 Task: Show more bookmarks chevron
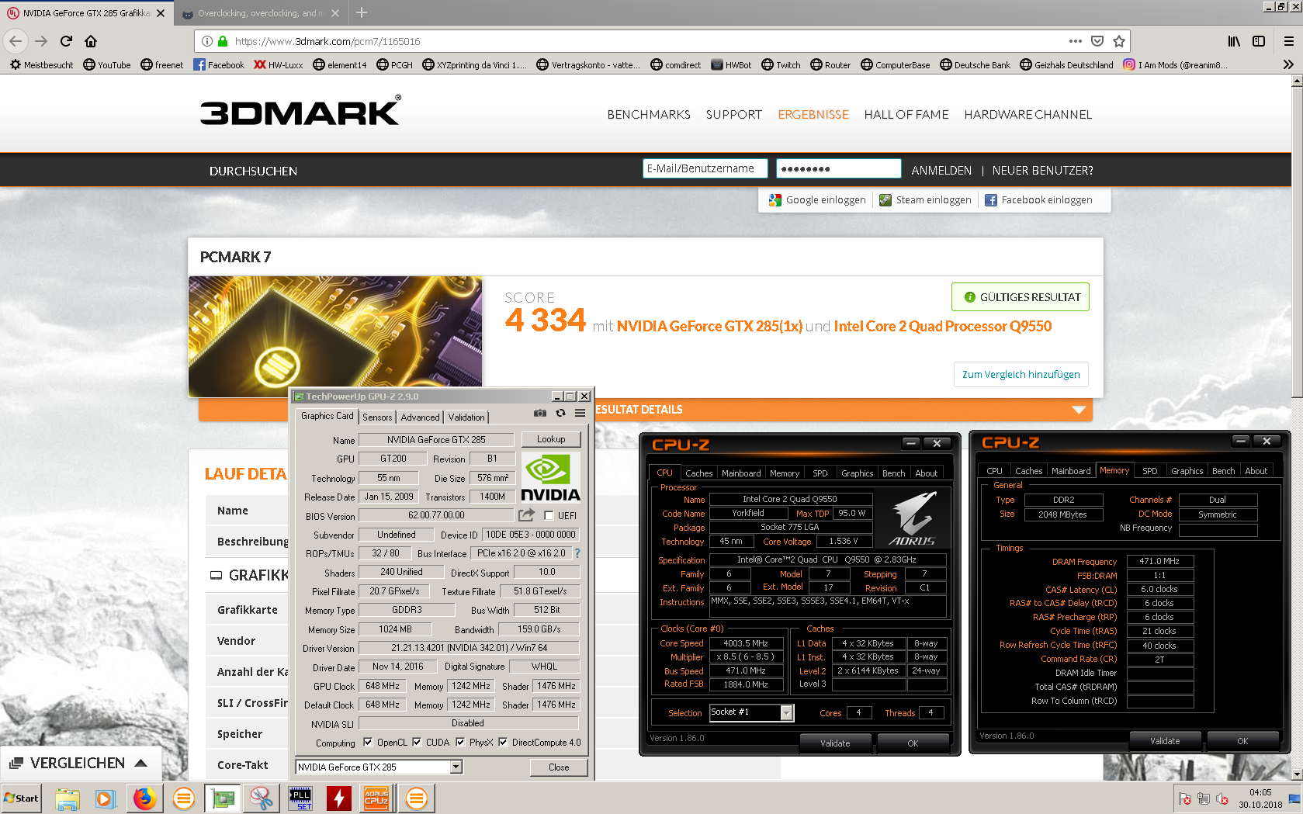1288,65
